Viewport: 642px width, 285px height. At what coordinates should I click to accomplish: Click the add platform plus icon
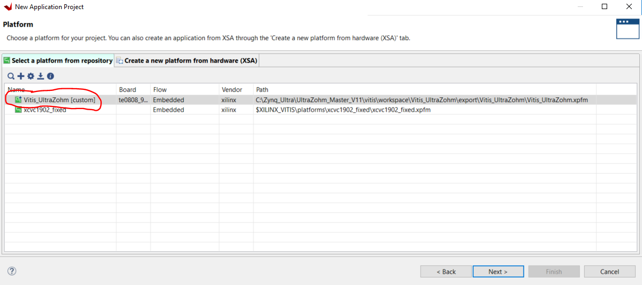pyautogui.click(x=21, y=76)
